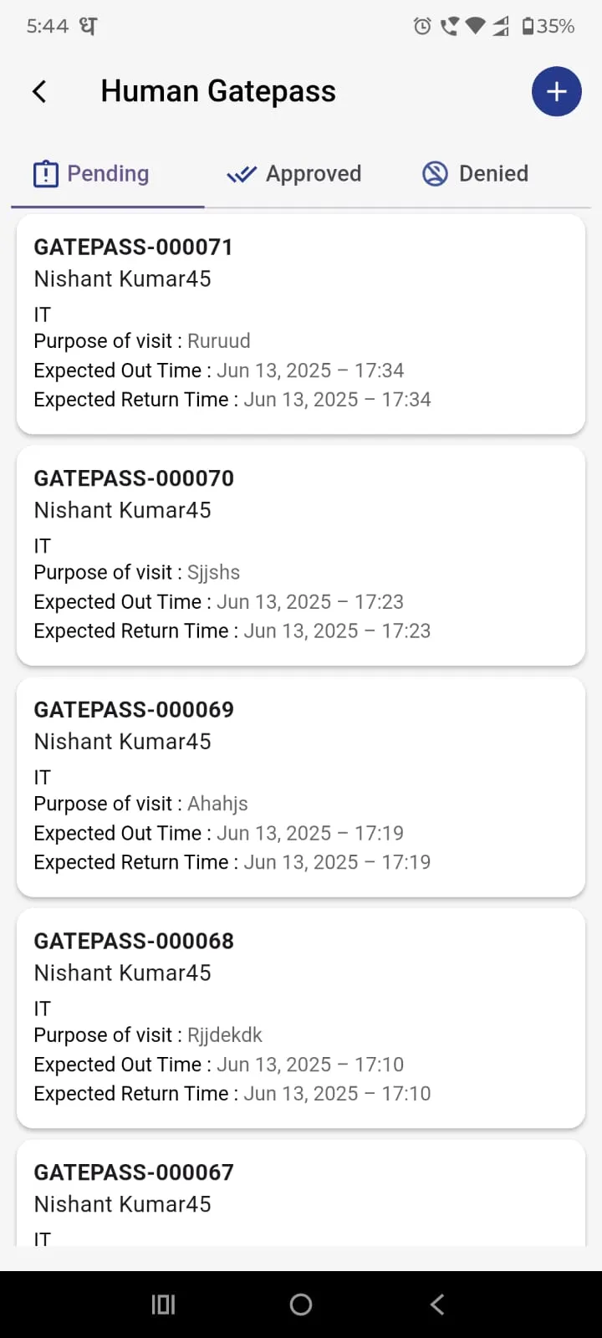602x1338 pixels.
Task: Tap alarm icon in status bar
Action: tap(422, 27)
